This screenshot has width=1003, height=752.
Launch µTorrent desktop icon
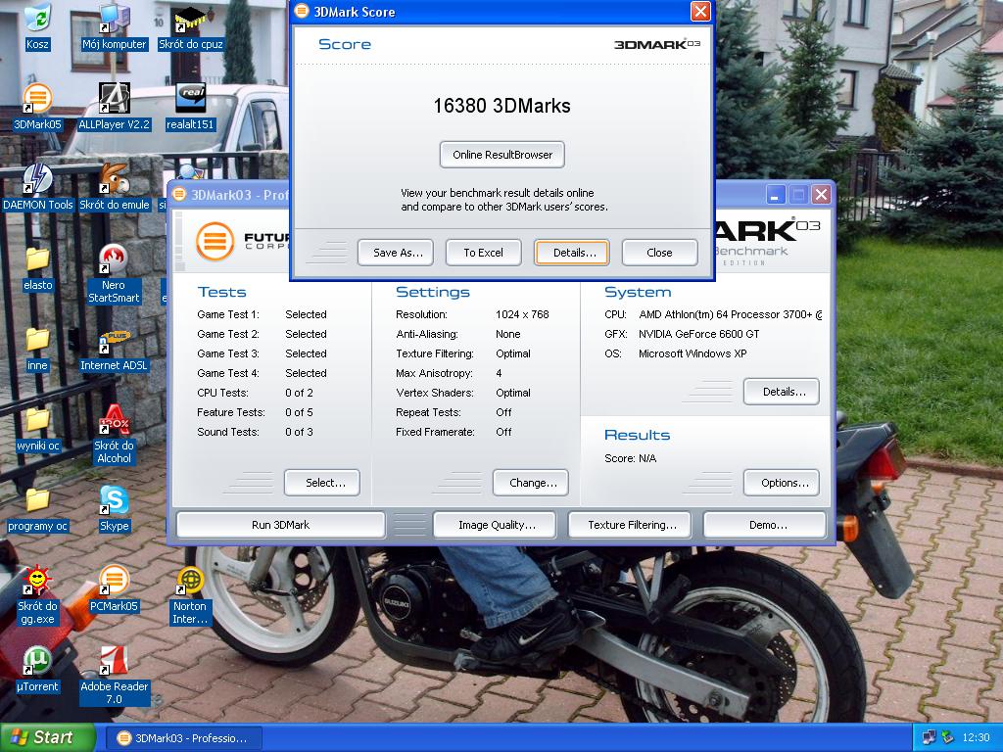(x=37, y=670)
